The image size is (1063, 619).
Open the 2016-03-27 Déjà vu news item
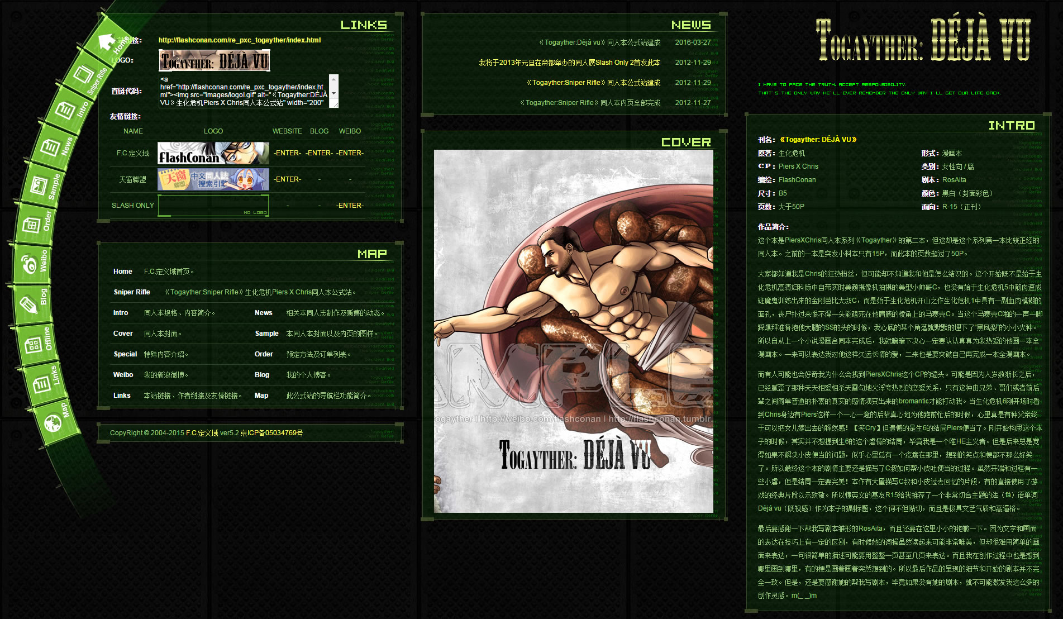tap(599, 42)
